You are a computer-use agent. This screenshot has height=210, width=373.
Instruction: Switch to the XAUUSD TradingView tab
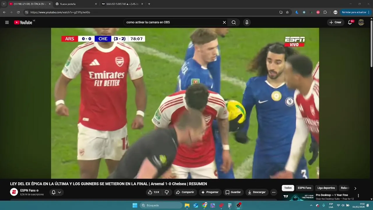pyautogui.click(x=122, y=4)
